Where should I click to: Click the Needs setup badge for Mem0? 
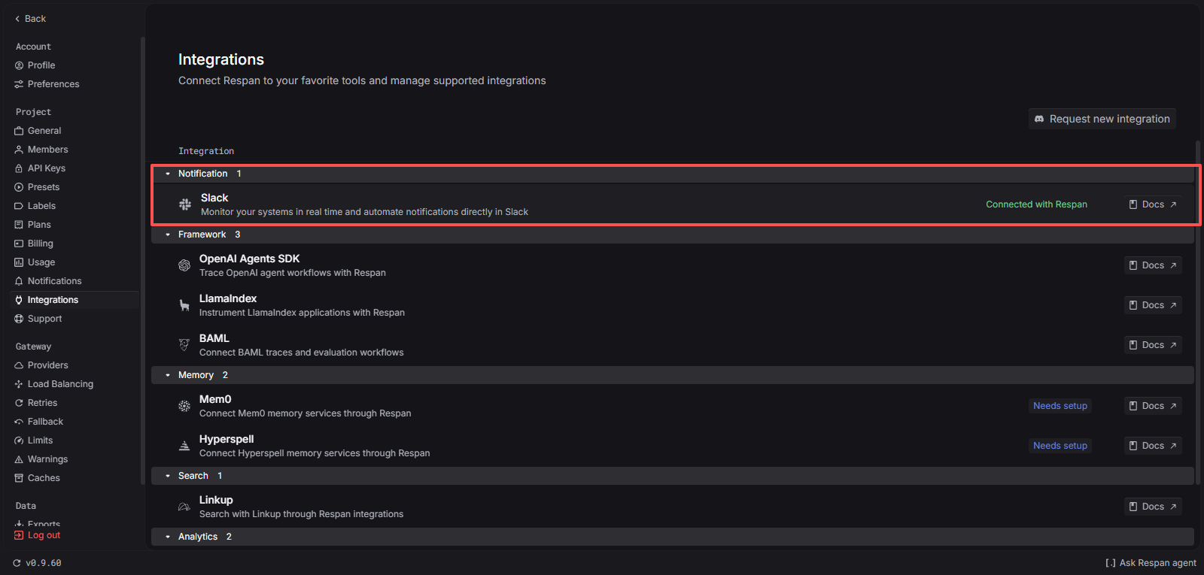1060,405
